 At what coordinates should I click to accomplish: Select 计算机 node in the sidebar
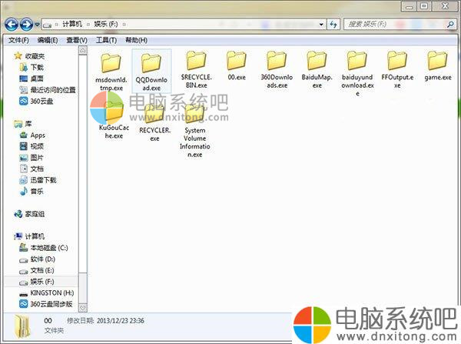29,236
